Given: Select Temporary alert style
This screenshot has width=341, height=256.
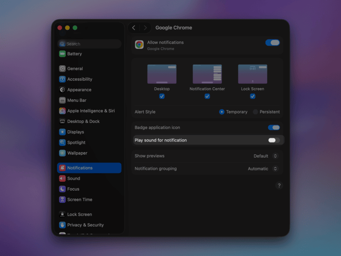Looking at the screenshot, I should pyautogui.click(x=222, y=112).
